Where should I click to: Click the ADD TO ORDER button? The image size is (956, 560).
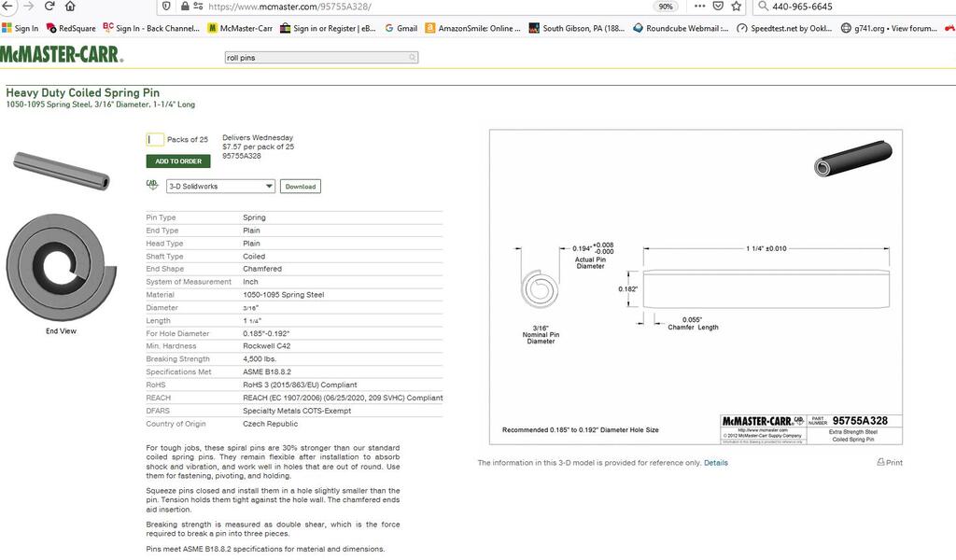[178, 161]
